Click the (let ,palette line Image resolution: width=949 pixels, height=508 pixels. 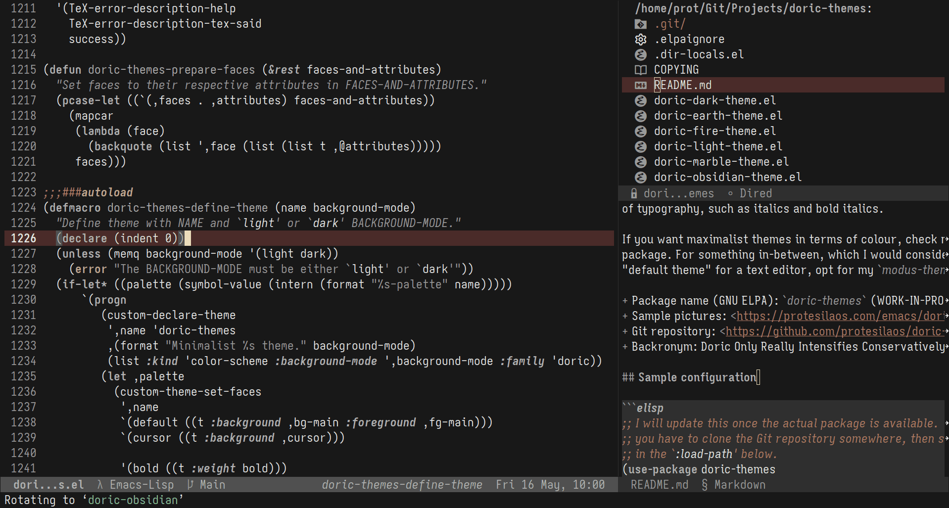pos(143,376)
